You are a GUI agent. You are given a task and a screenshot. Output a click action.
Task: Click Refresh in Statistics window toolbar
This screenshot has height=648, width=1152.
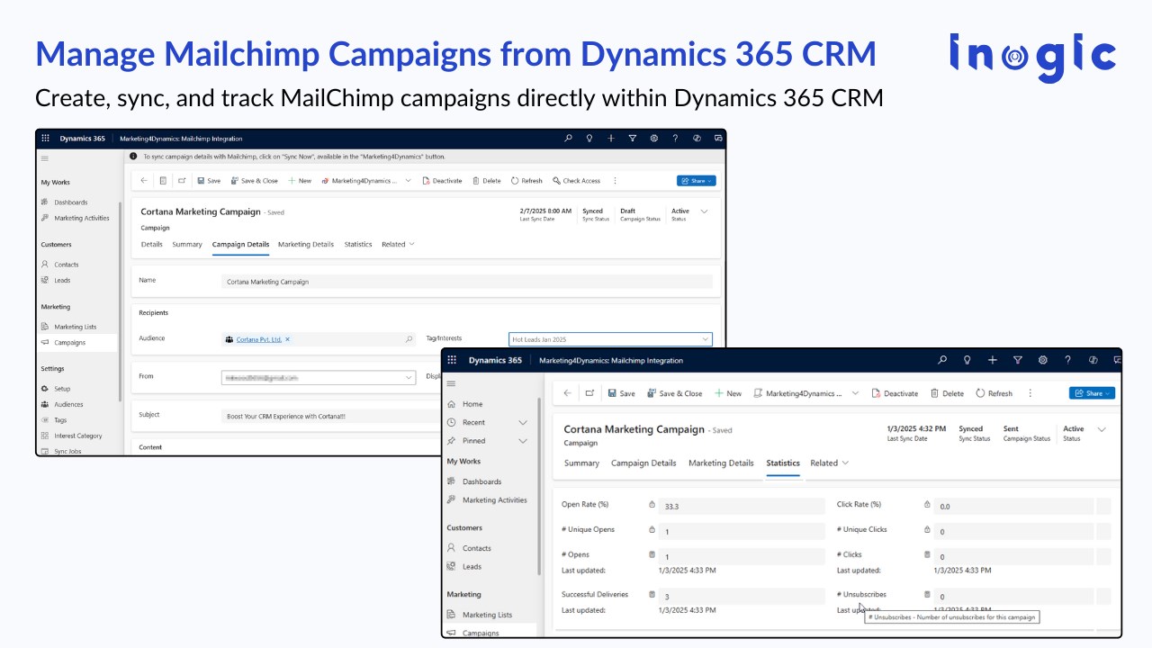coord(994,393)
